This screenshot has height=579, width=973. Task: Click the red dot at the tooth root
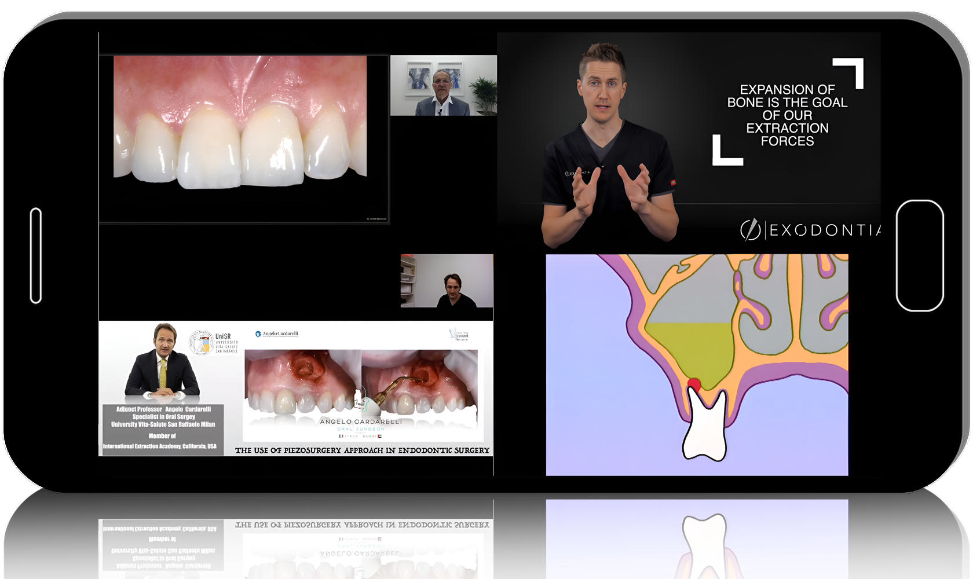[694, 384]
